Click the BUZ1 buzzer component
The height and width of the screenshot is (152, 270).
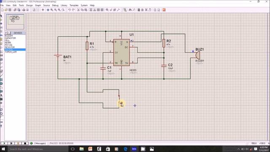[x=198, y=55]
